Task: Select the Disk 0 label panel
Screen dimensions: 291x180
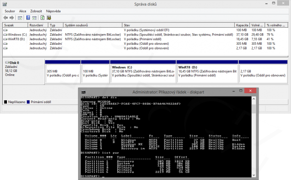Action: tap(24, 72)
